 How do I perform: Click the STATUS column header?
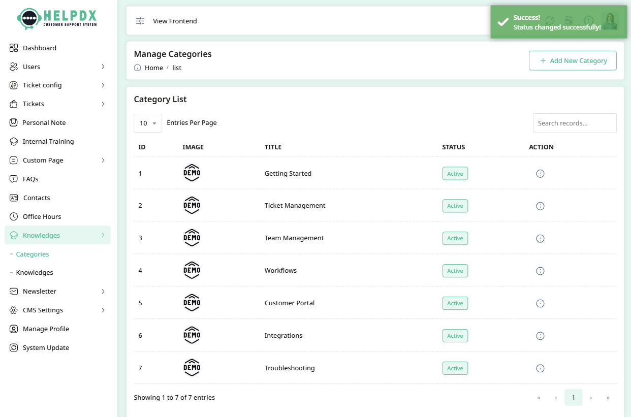coord(454,147)
